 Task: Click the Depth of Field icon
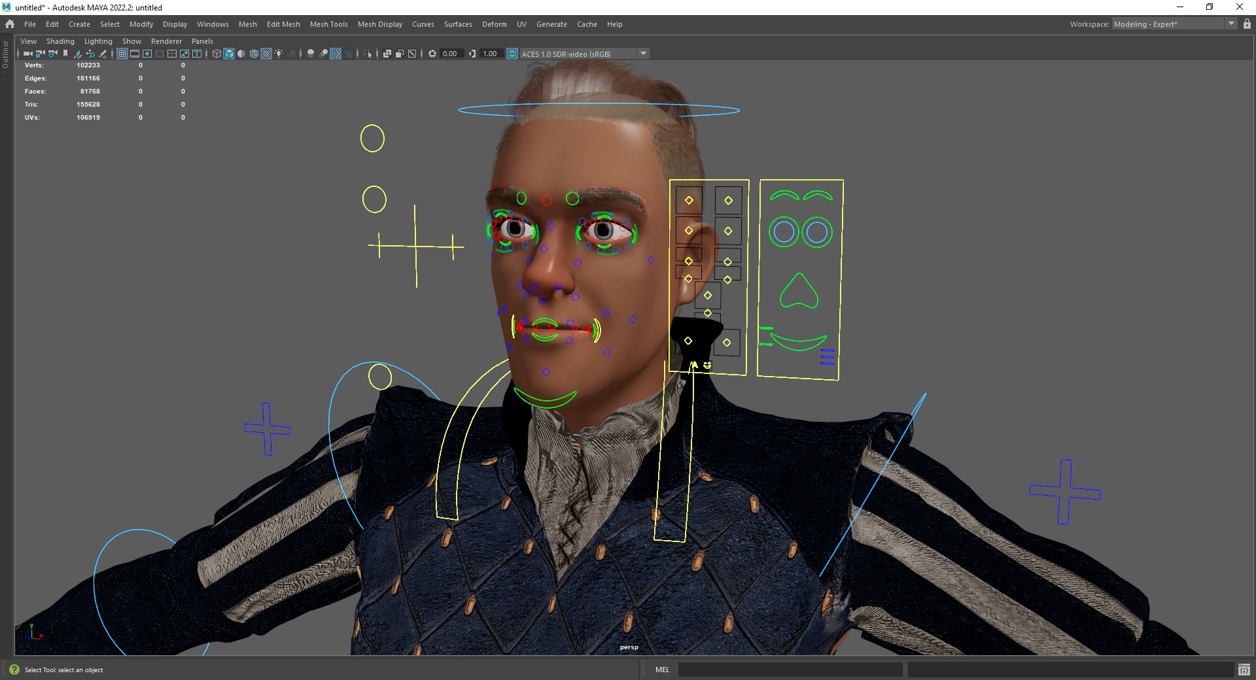point(349,54)
